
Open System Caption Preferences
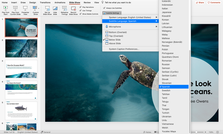(x=124, y=49)
